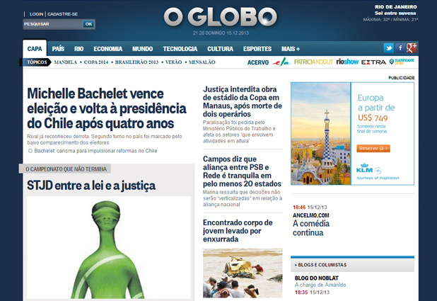Click the O Globo logo
The height and width of the screenshot is (301, 437).
(x=220, y=18)
